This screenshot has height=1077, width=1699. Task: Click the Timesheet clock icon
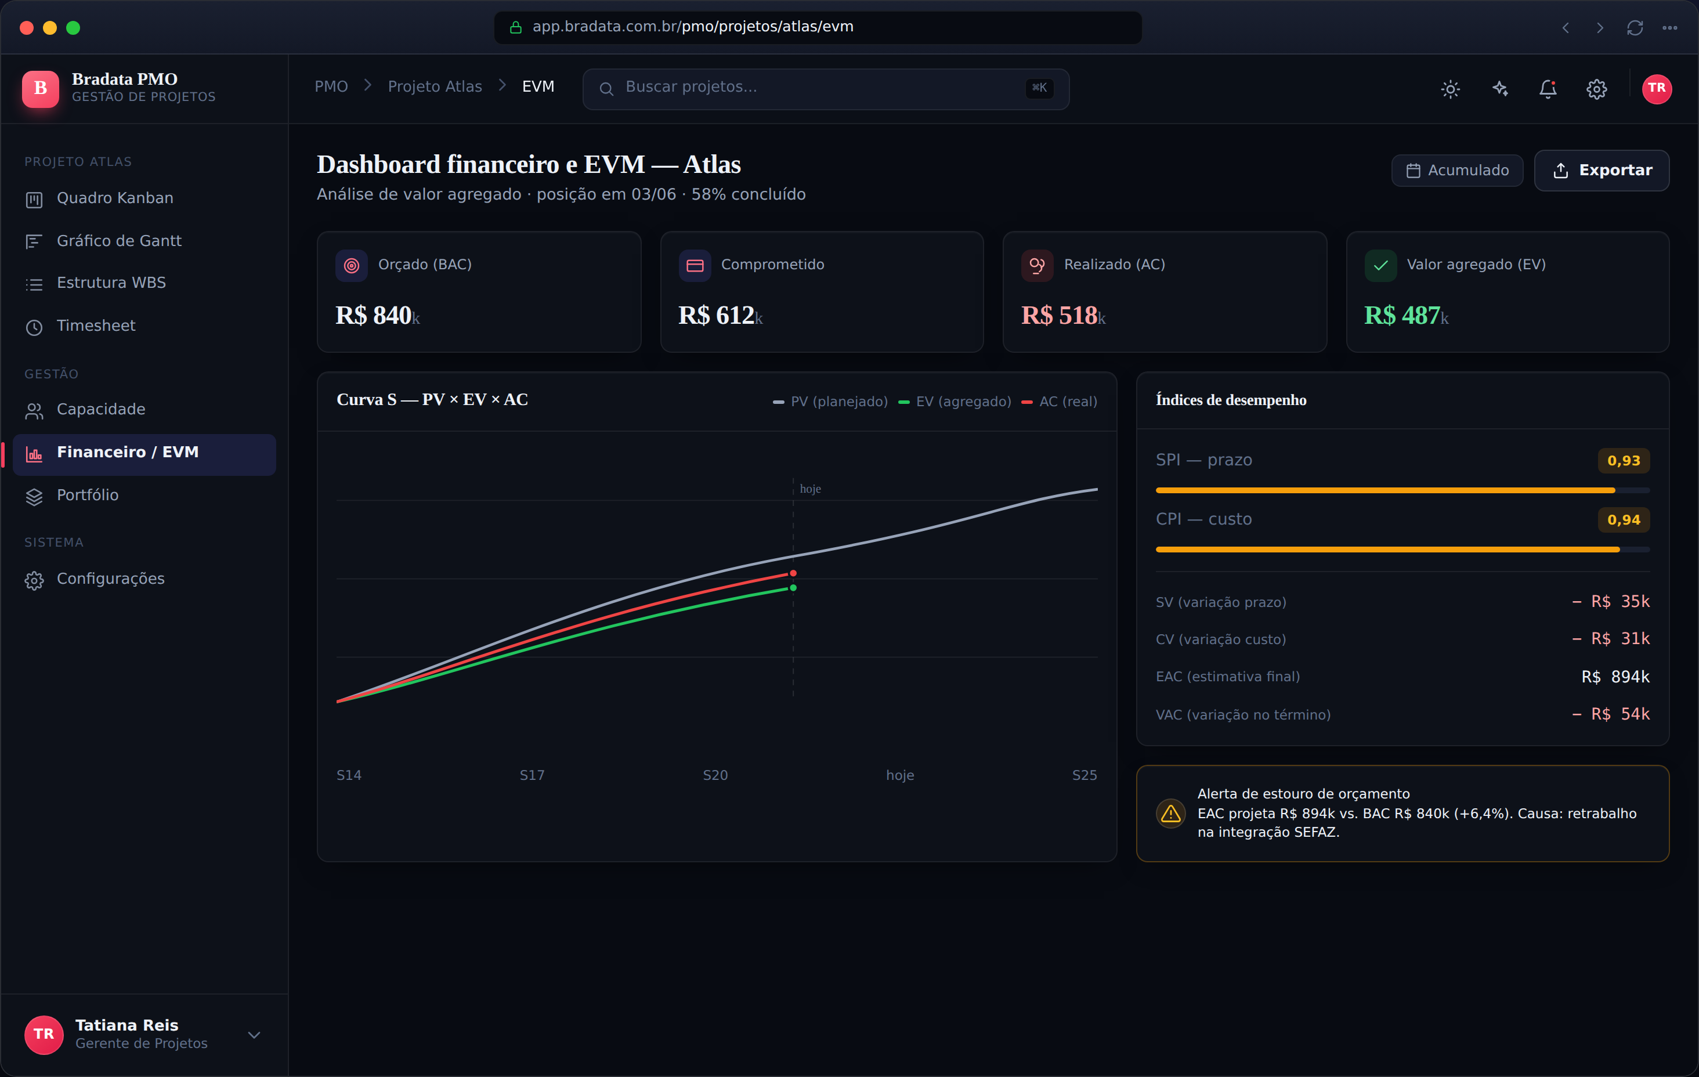coord(34,327)
